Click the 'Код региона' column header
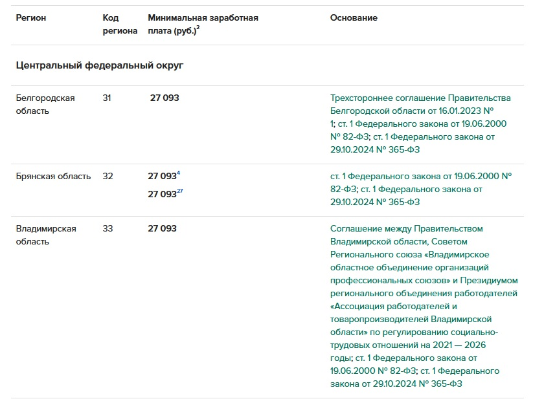 pos(120,25)
